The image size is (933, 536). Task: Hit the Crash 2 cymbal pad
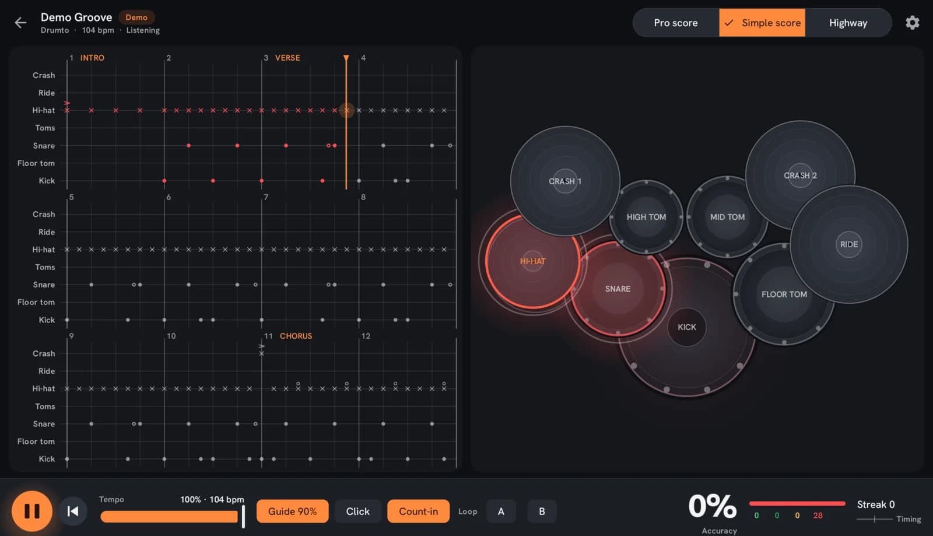[x=800, y=175]
